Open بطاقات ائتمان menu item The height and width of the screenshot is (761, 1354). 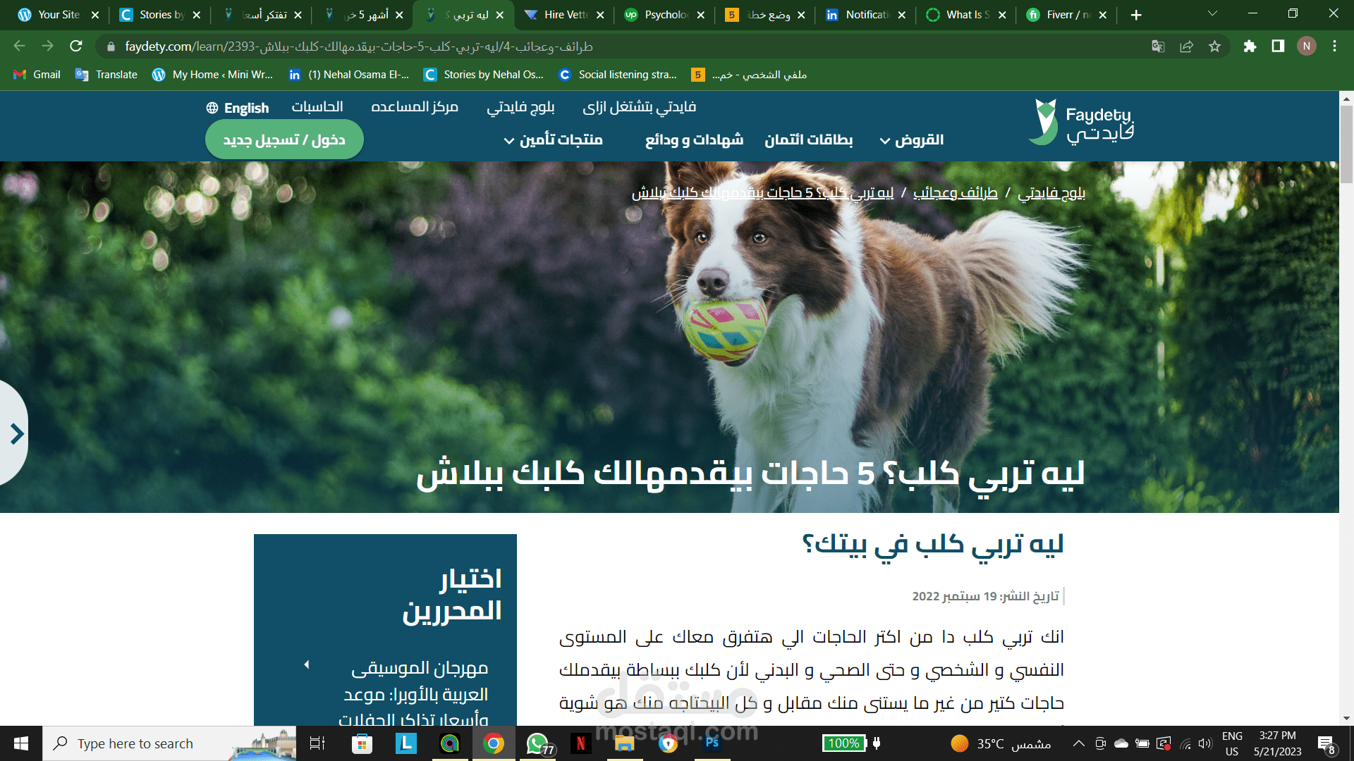click(809, 140)
